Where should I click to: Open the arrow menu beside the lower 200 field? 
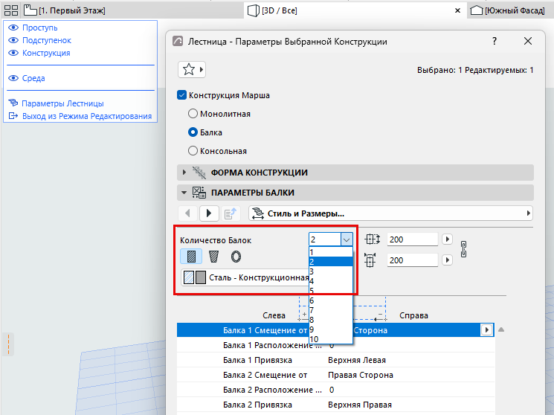coord(447,260)
